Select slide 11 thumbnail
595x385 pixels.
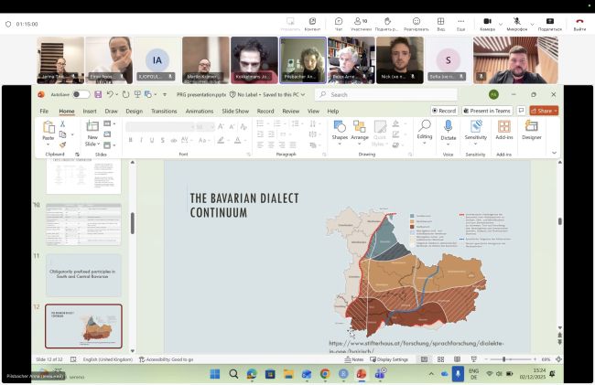pos(83,274)
